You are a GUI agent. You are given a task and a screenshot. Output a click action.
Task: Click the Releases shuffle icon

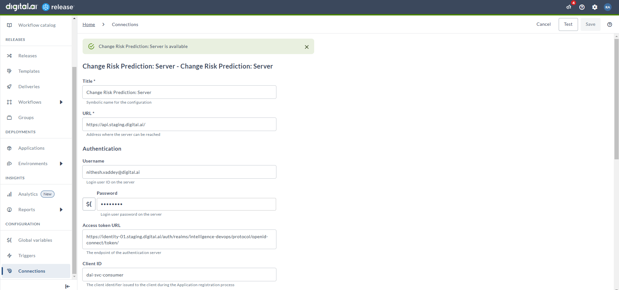[9, 56]
